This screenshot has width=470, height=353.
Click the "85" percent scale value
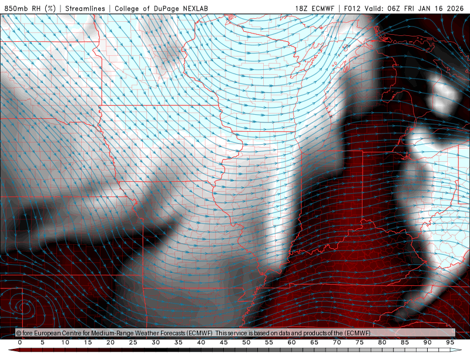405,342
